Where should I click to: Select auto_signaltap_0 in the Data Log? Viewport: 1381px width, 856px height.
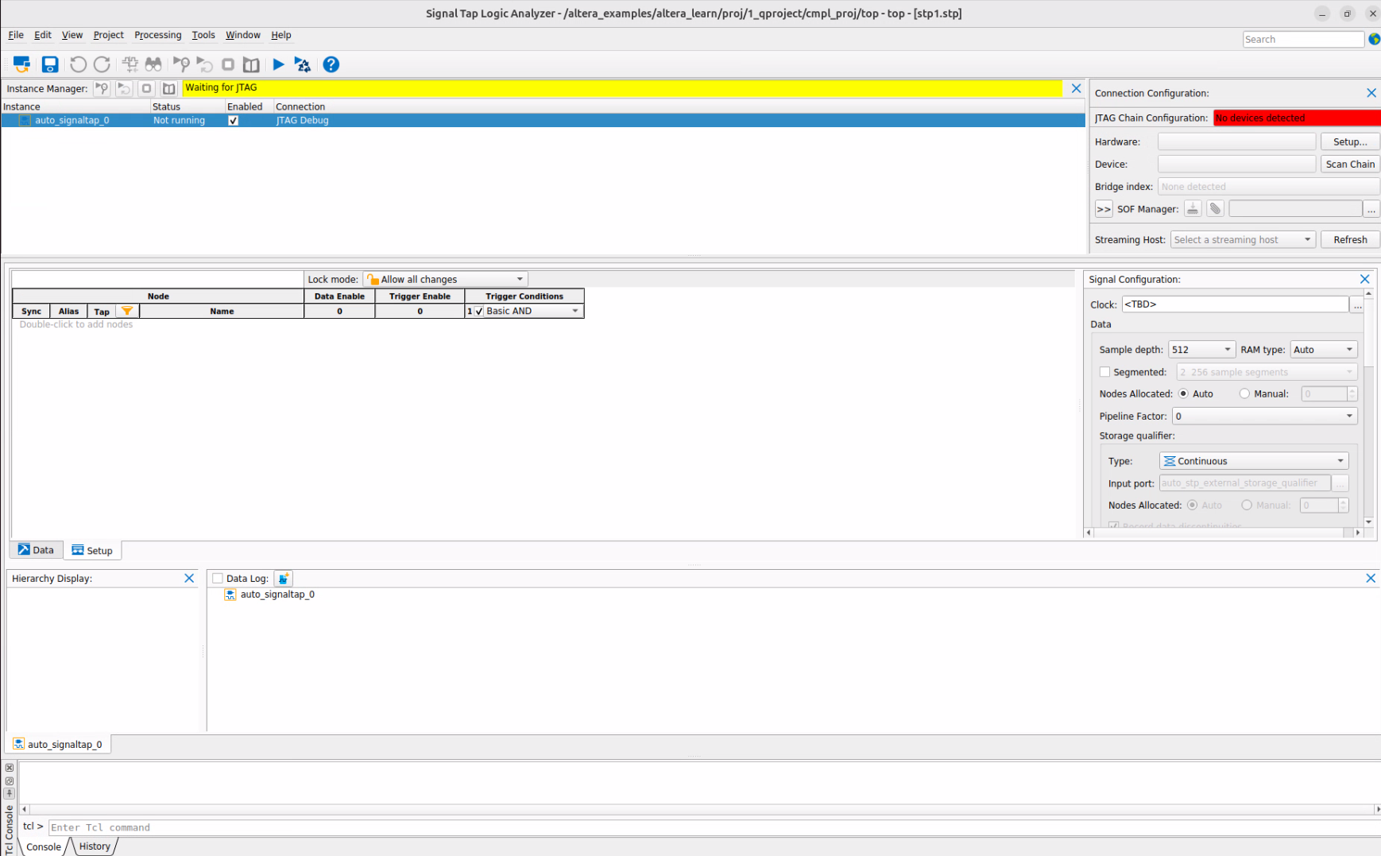[x=277, y=594]
